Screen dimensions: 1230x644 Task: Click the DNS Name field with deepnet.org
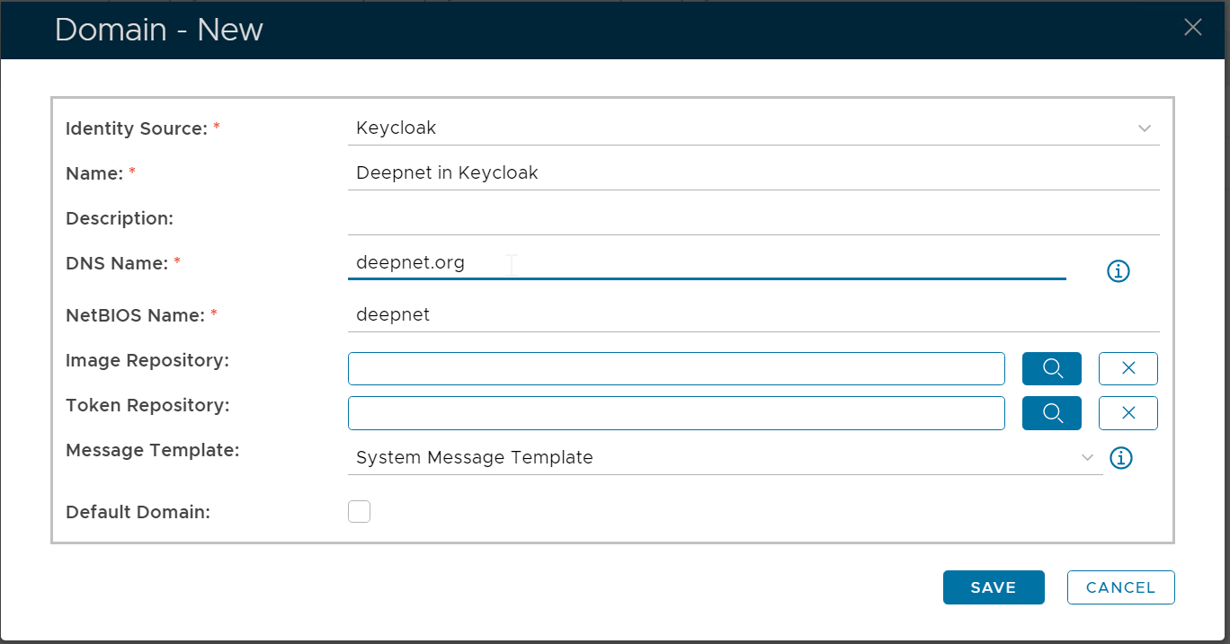(706, 263)
